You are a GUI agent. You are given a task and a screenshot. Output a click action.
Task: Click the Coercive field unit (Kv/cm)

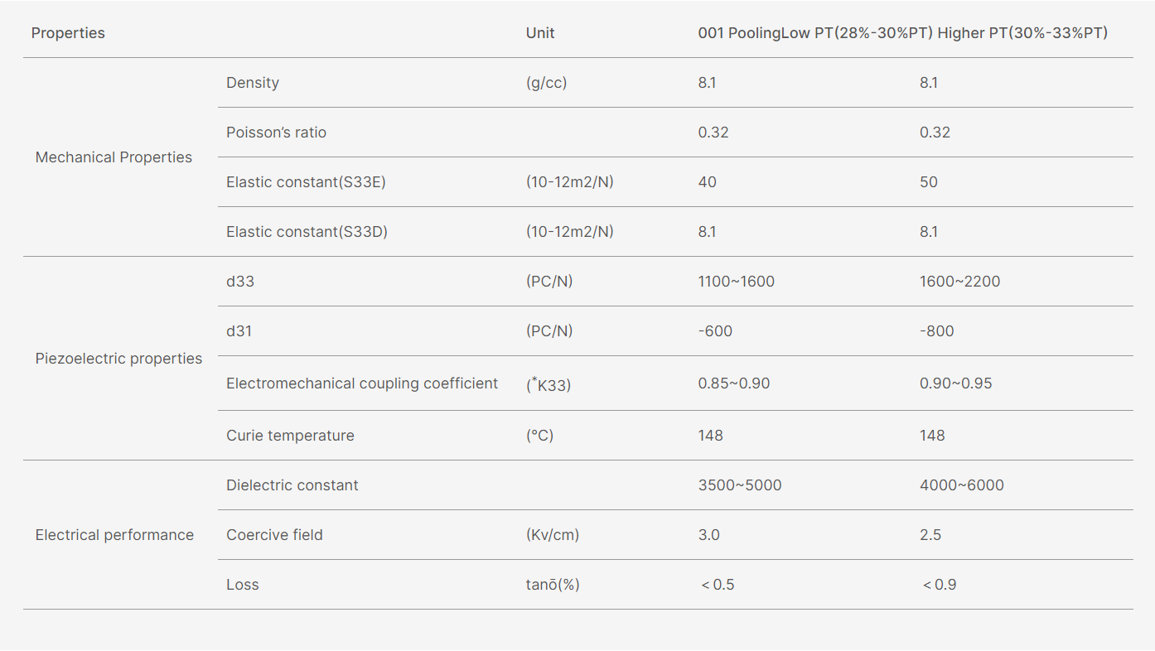click(x=553, y=535)
